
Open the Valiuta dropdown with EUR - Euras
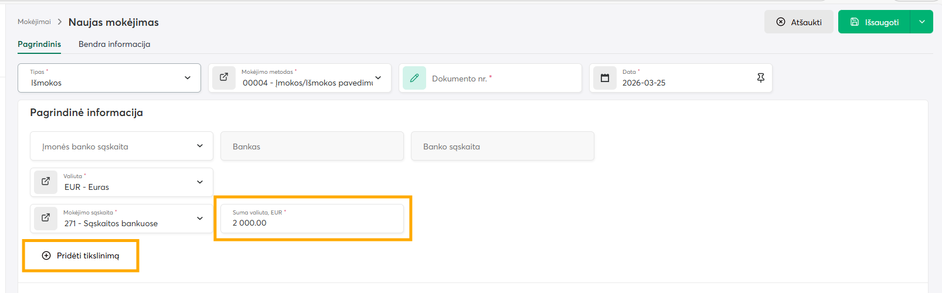[x=200, y=182]
